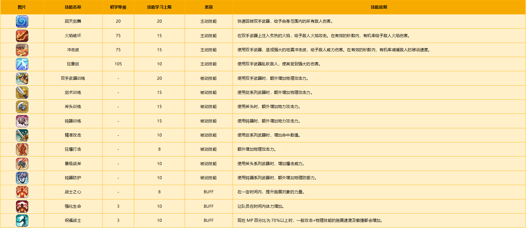Select the 钝器训练 spiked mace icon

(x=22, y=121)
